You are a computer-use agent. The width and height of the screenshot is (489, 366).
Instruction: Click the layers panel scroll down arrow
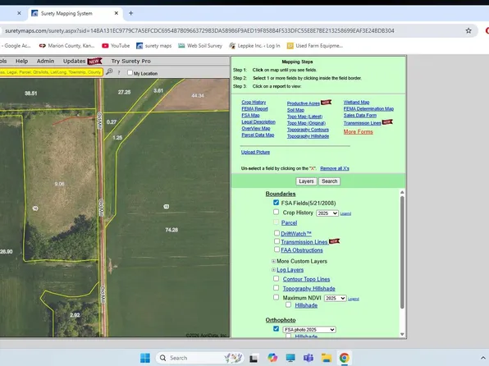tap(402, 334)
